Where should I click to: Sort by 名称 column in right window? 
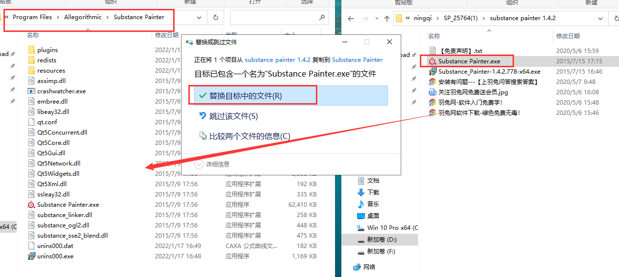point(434,36)
